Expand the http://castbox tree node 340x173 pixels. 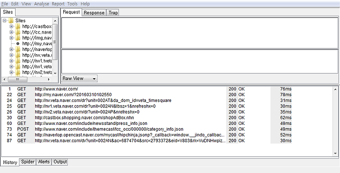pos(11,26)
